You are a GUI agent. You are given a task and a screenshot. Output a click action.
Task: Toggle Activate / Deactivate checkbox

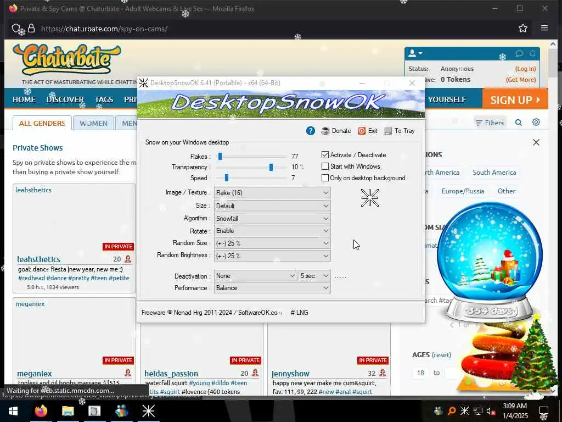pos(325,154)
